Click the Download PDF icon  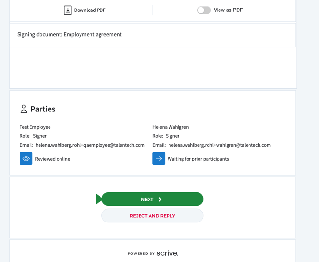point(68,10)
